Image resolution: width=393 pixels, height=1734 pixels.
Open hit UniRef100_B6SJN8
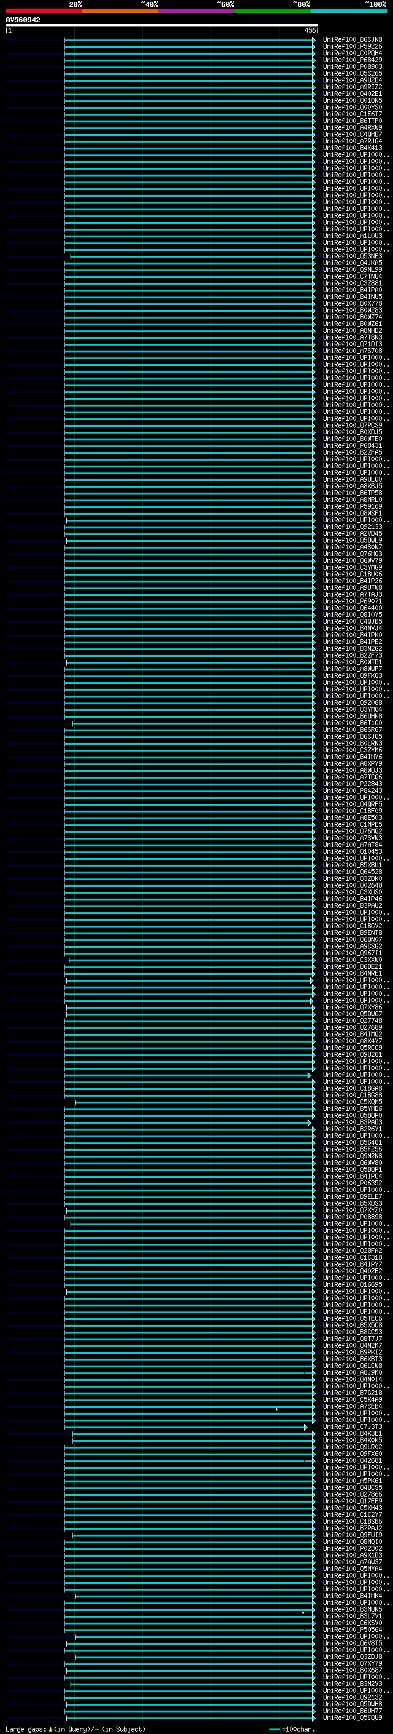(x=352, y=40)
